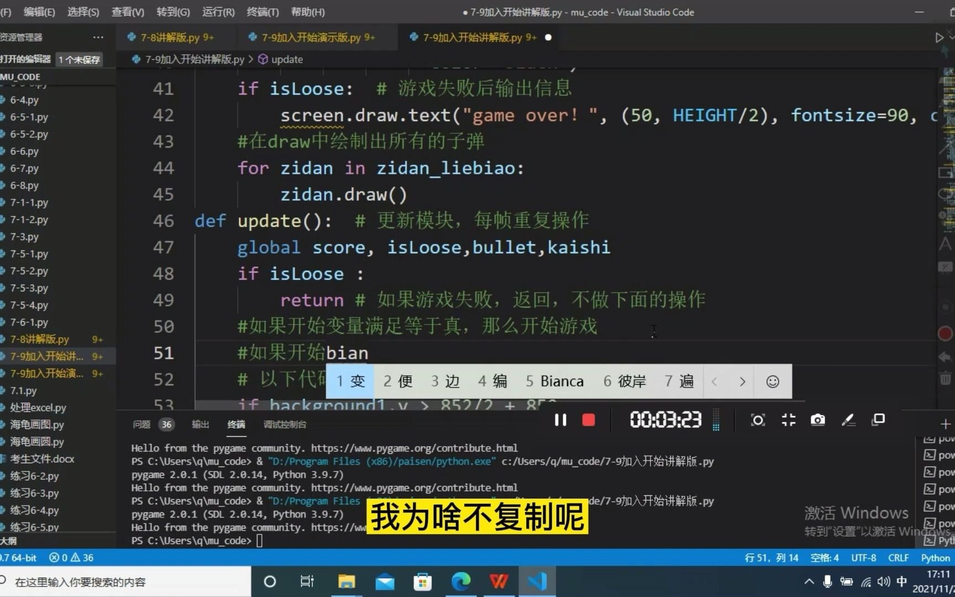The image size is (955, 597).
Task: Switch to the 7-8讲解版.py tab
Action: click(171, 37)
